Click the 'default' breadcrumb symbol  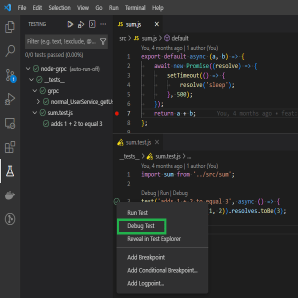pyautogui.click(x=180, y=38)
